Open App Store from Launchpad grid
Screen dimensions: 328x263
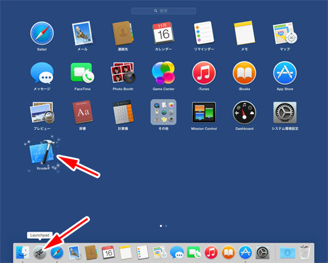[285, 73]
